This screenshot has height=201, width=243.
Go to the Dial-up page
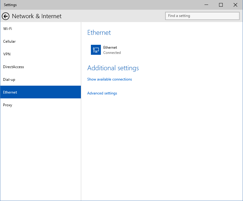[9, 80]
